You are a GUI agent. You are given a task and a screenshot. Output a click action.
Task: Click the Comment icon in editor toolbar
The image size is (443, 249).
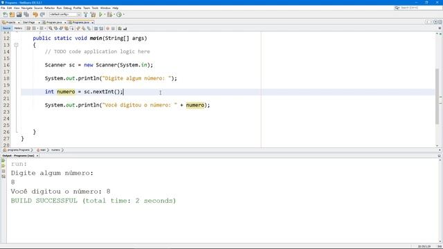[120, 28]
